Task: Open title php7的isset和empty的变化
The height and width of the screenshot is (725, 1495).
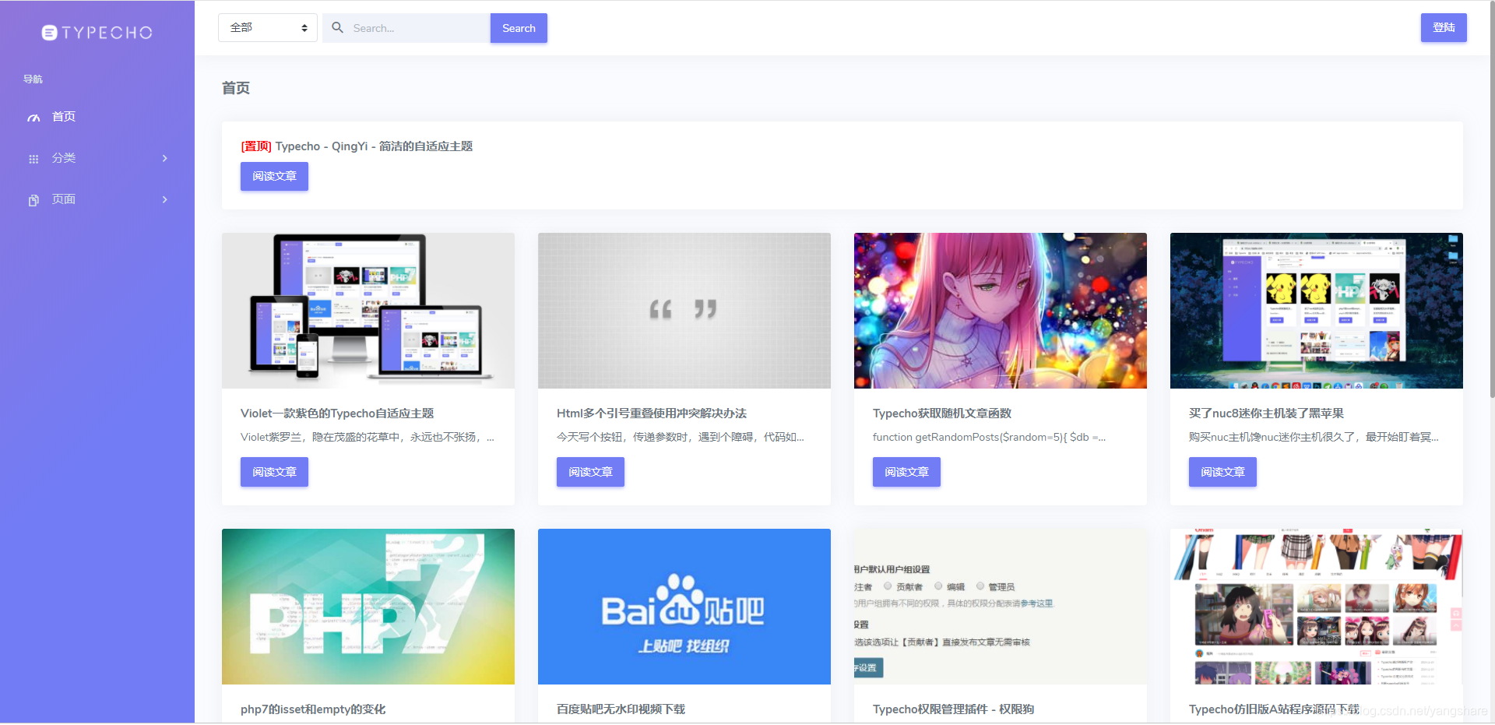Action: (x=313, y=709)
